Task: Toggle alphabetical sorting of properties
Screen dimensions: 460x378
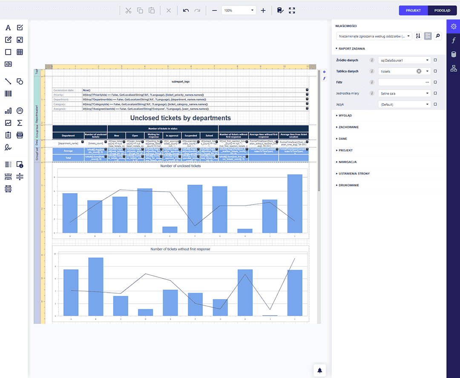Action: (418, 36)
